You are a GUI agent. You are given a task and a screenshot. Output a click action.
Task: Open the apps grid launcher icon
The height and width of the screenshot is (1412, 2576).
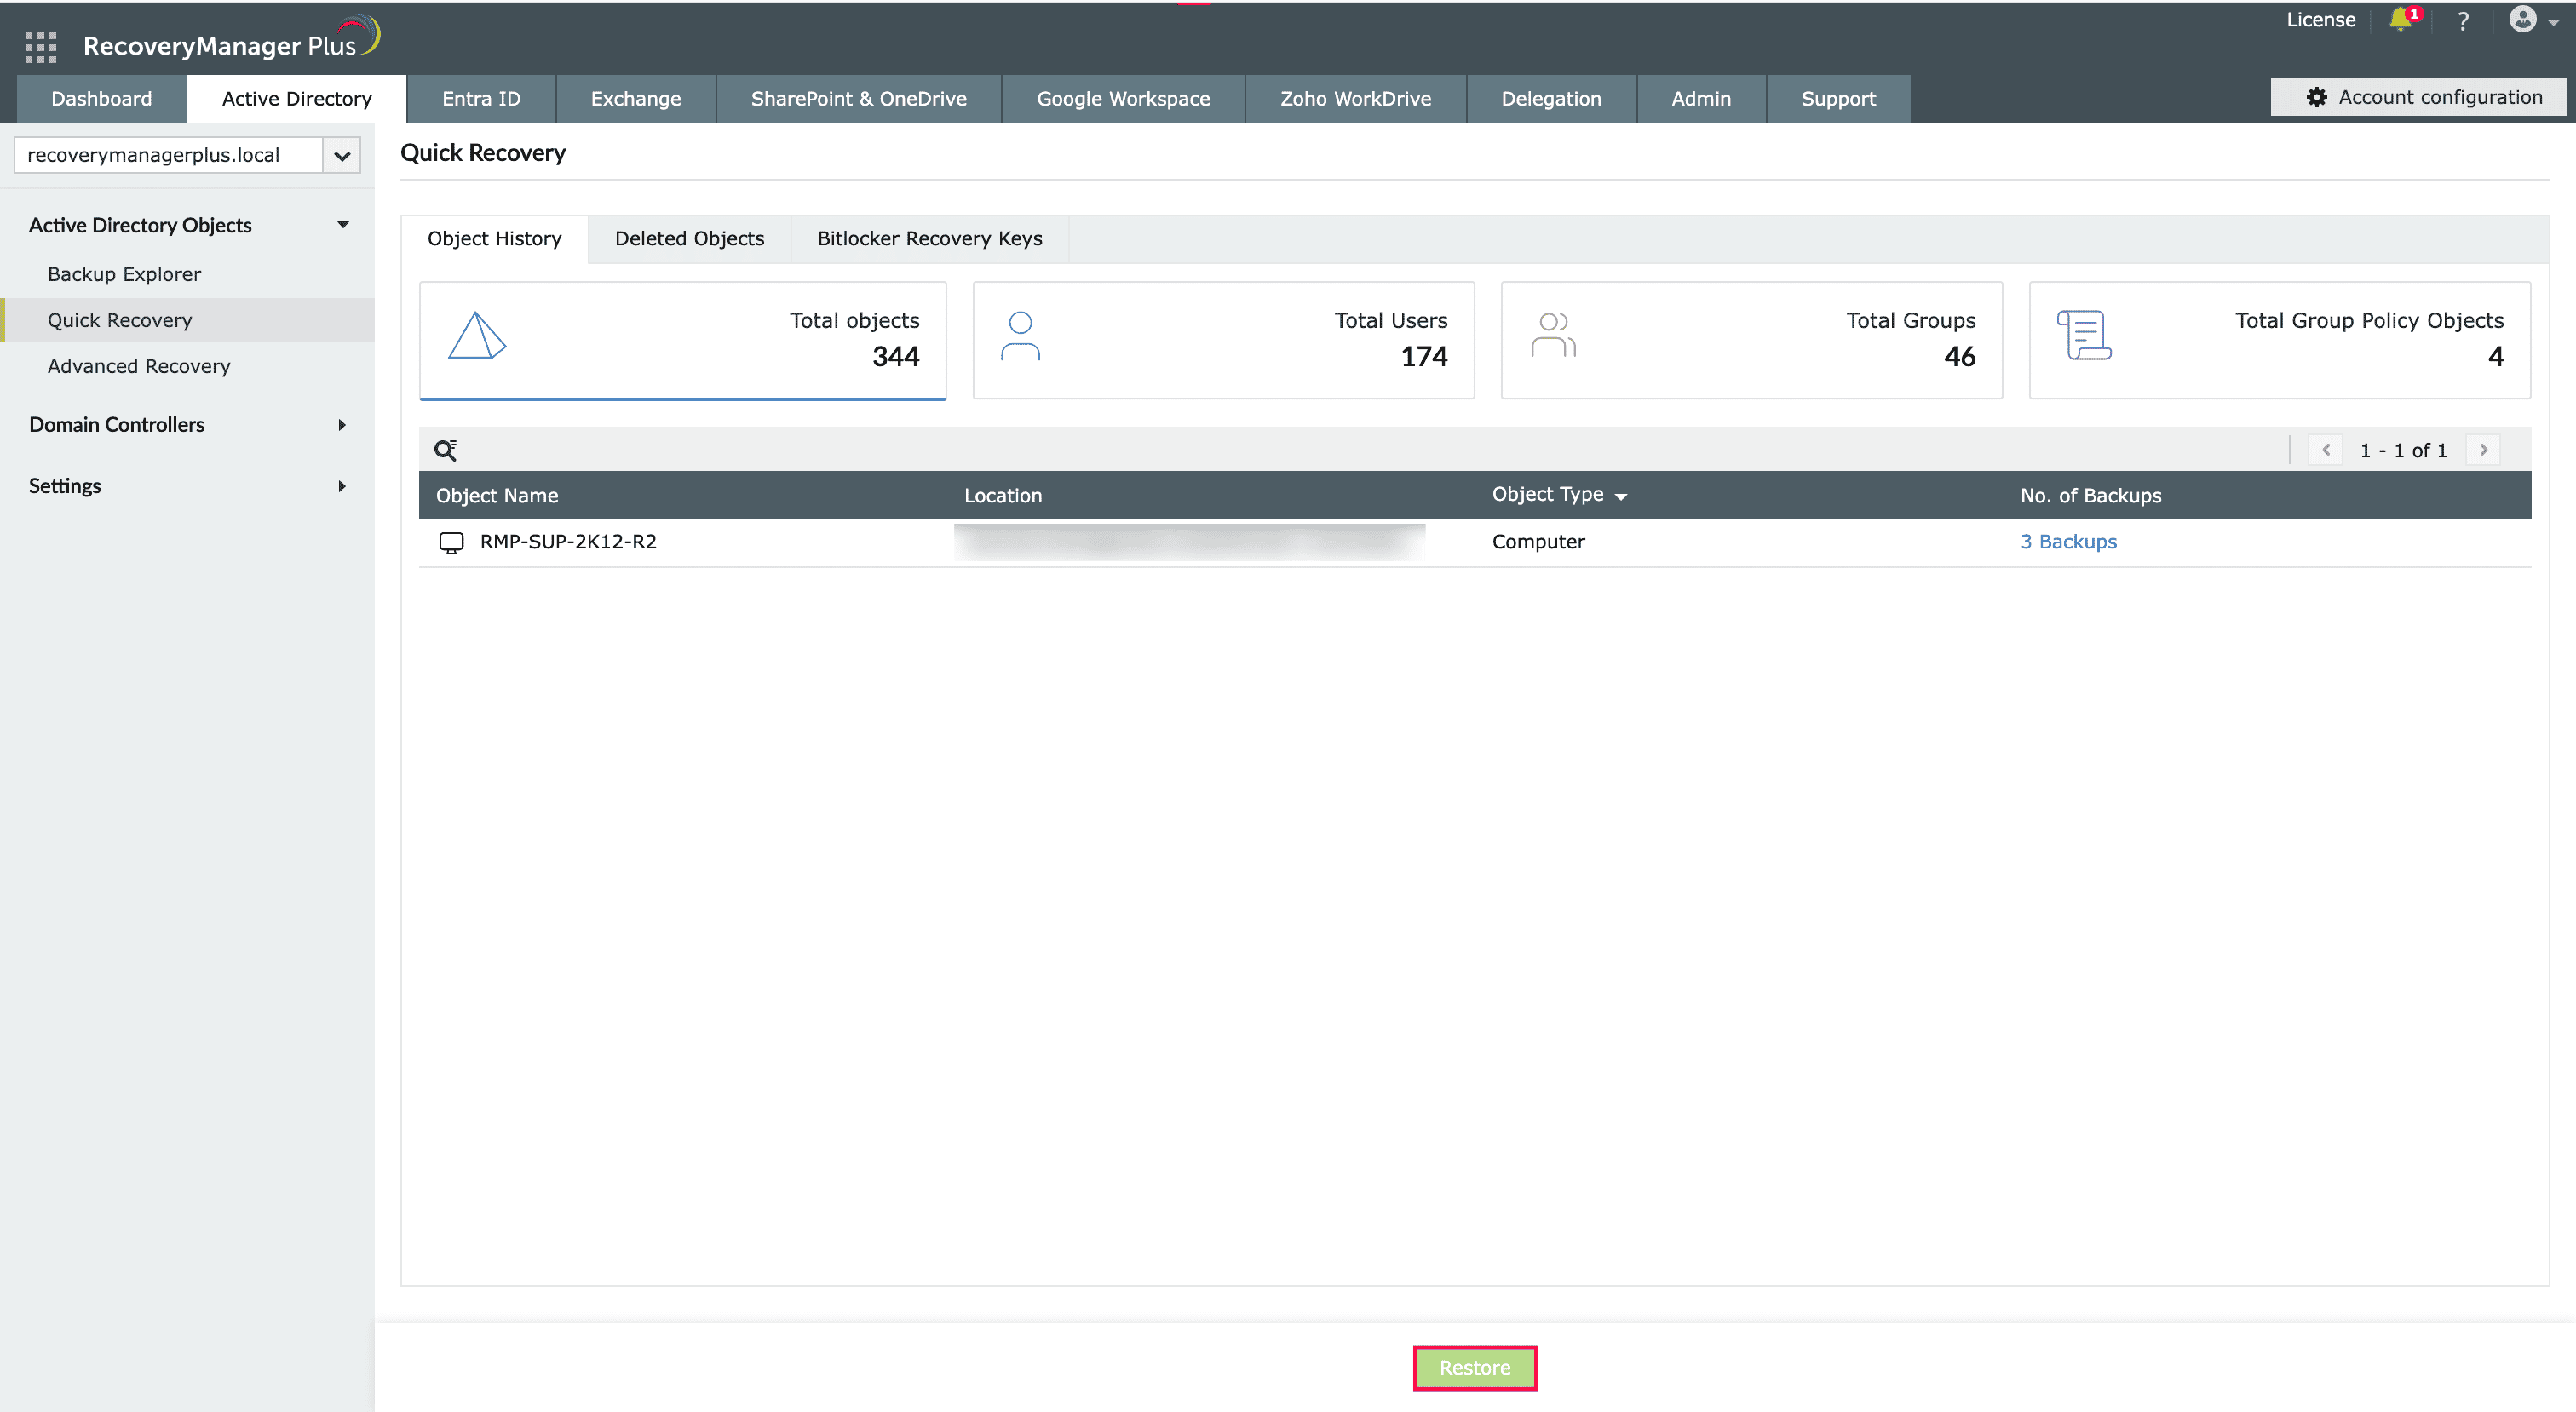(40, 46)
